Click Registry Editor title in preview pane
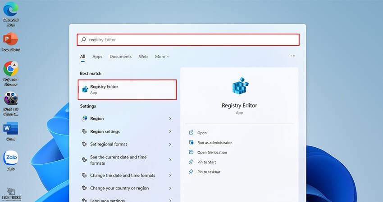The width and height of the screenshot is (383, 202). (239, 105)
